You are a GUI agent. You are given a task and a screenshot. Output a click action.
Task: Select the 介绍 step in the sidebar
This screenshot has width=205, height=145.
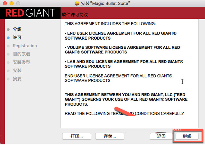(x=17, y=29)
